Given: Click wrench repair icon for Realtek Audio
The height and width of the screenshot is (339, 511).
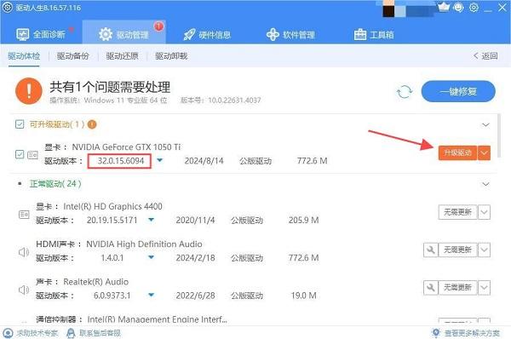Looking at the screenshot, I should 430,288.
